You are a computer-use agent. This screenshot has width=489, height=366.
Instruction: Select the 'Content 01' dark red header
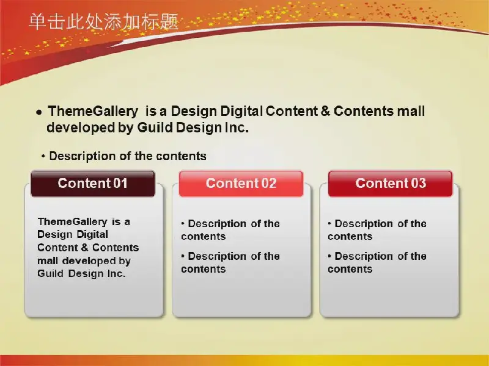click(x=93, y=184)
